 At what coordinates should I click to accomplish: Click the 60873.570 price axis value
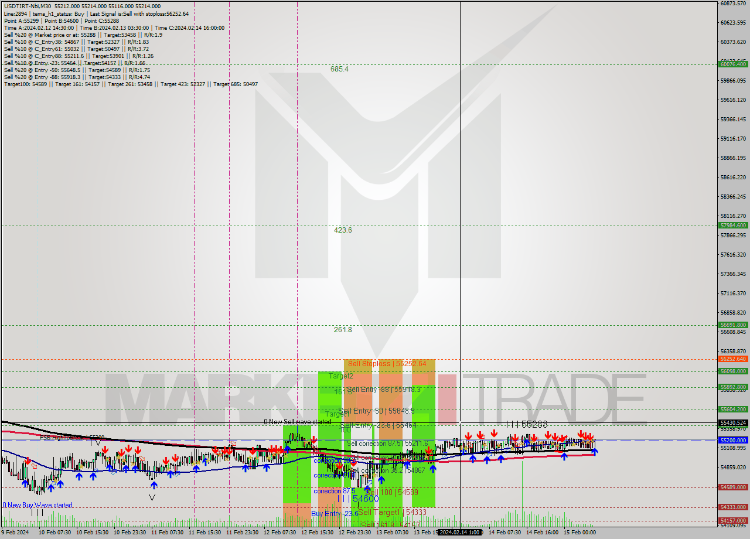click(733, 4)
